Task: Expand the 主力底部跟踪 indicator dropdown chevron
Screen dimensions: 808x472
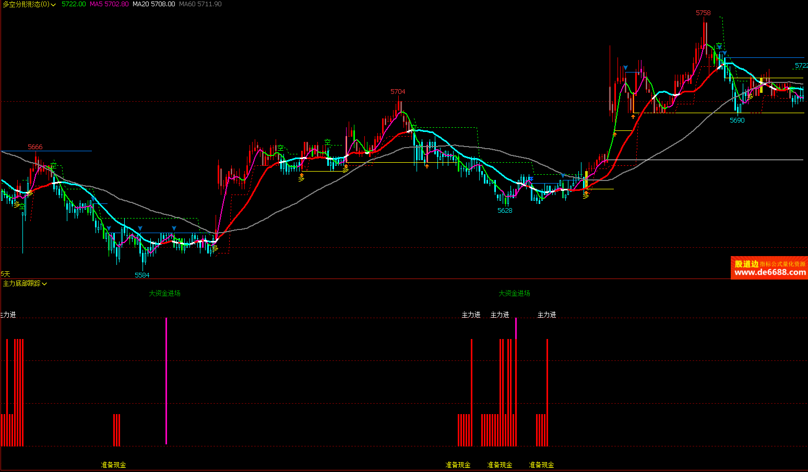Action: coord(45,284)
